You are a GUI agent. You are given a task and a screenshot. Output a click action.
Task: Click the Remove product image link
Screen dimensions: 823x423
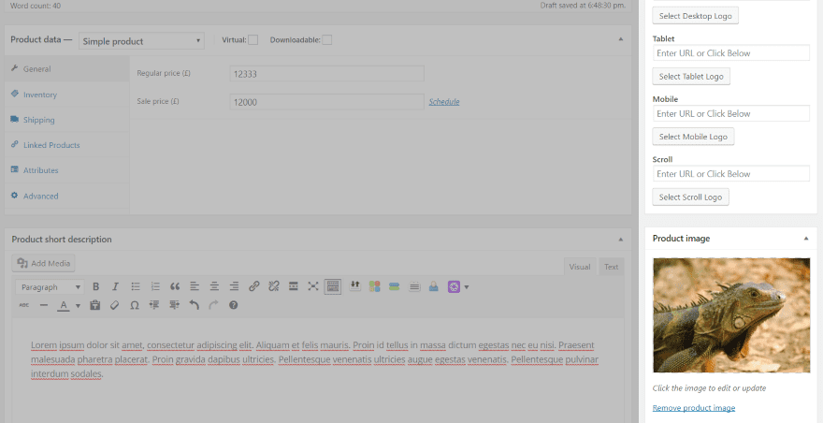click(694, 408)
